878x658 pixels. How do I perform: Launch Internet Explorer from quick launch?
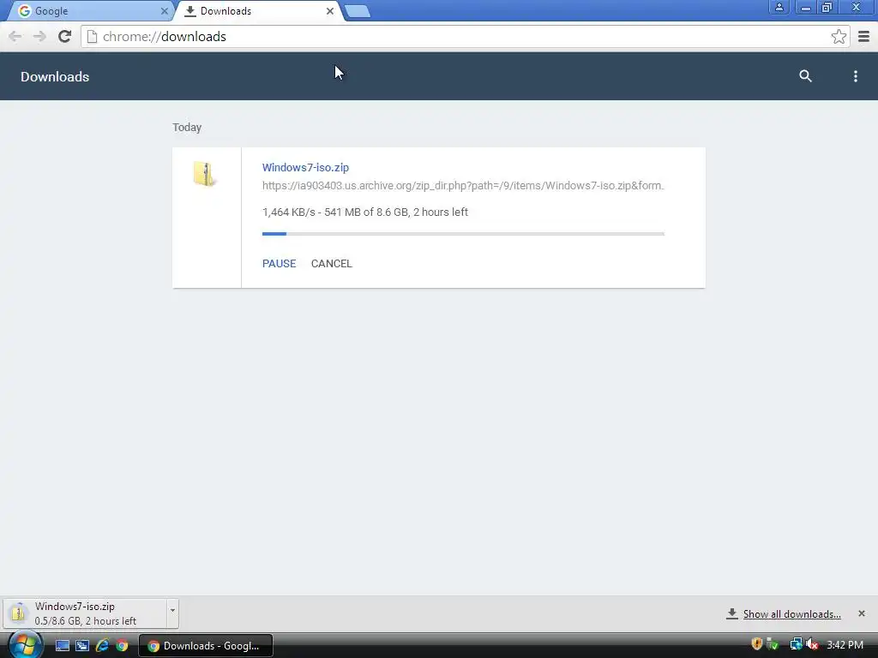pyautogui.click(x=102, y=646)
